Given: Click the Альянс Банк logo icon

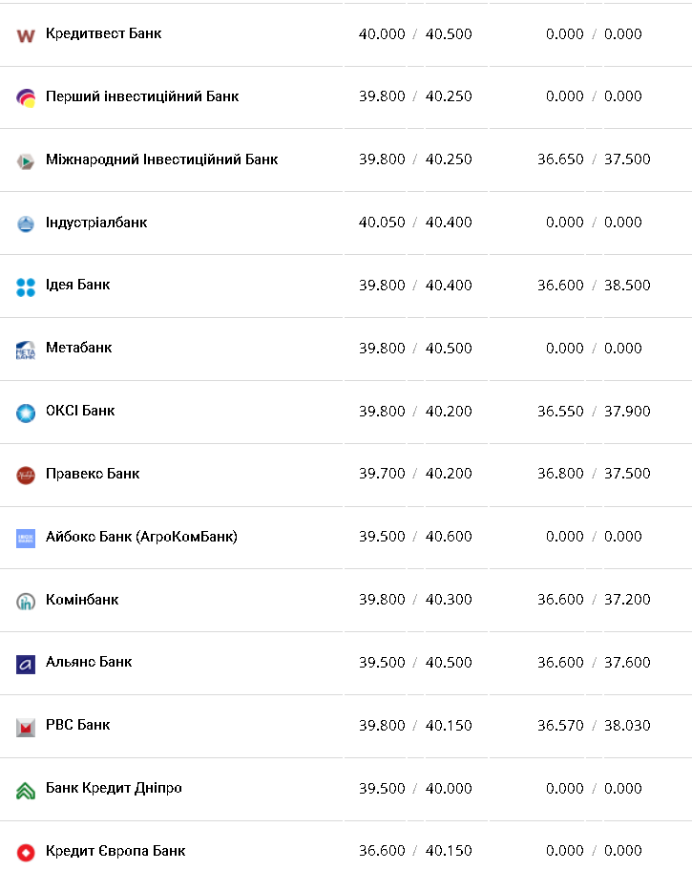Looking at the screenshot, I should point(26,664).
